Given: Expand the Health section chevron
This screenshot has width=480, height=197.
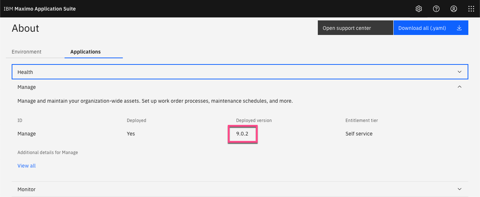Looking at the screenshot, I should 460,72.
